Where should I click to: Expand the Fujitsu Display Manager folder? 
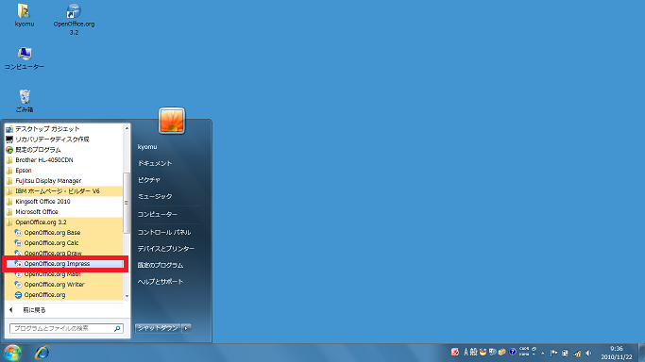[x=64, y=181]
